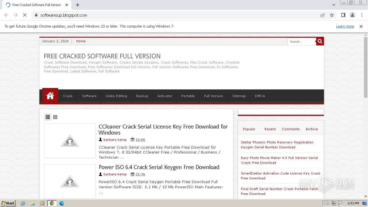Open File Explorer from taskbar
The height and width of the screenshot is (207, 368).
32,203
